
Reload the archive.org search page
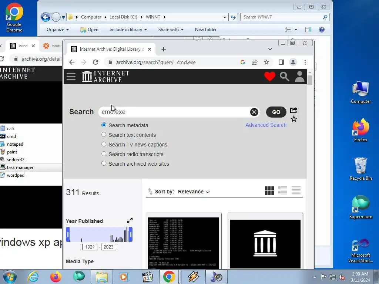(95, 62)
